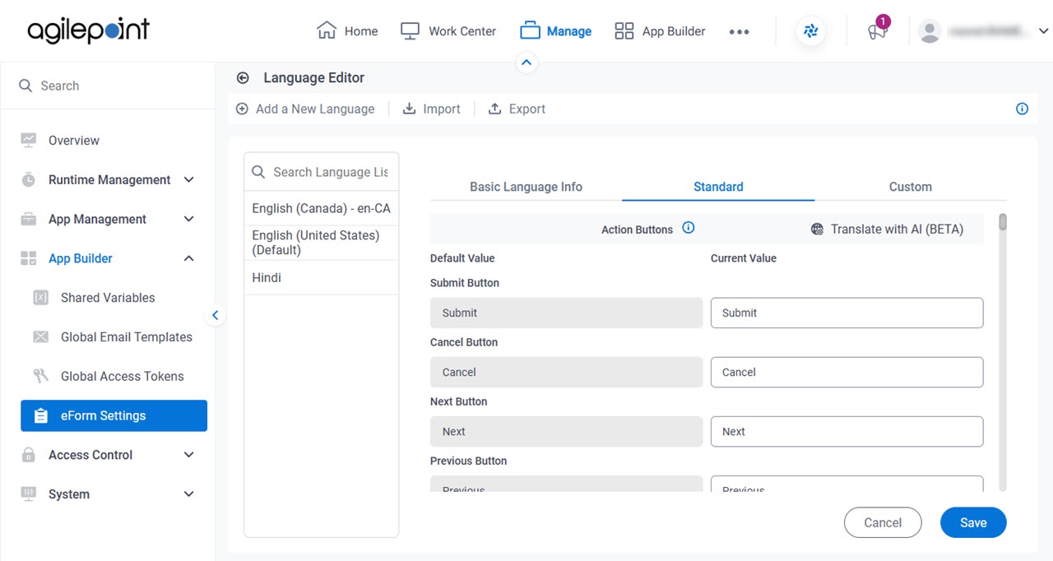Expand the user account dropdown arrow

pos(1043,31)
